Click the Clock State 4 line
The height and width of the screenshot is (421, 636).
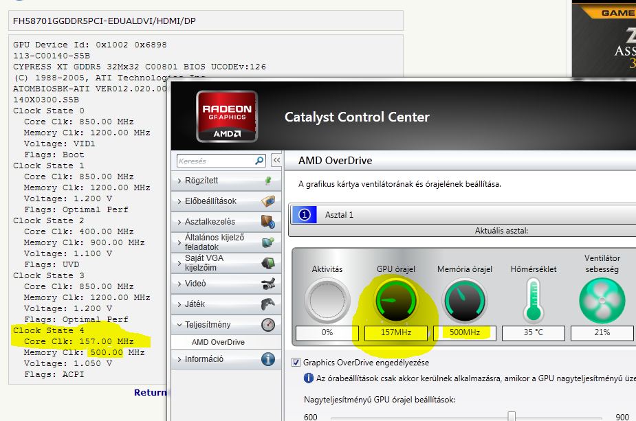pos(49,330)
